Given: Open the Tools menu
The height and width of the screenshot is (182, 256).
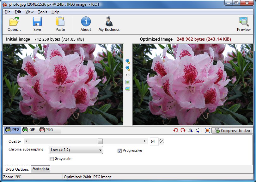Looking at the screenshot, I should click(42, 12).
